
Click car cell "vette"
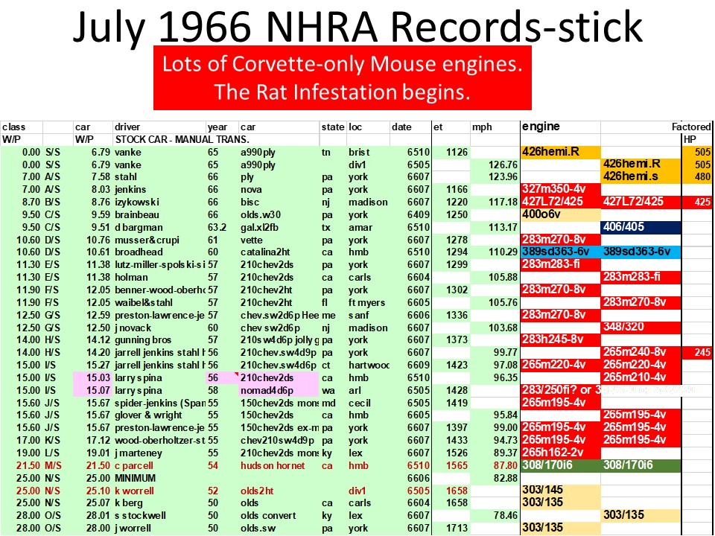[252, 240]
